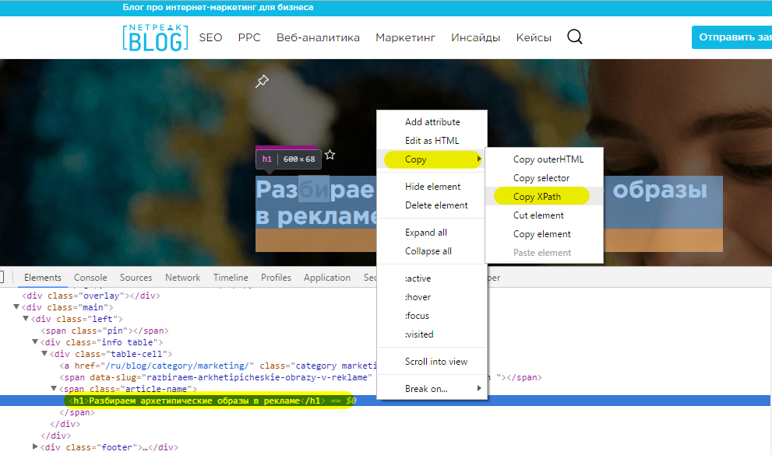Select Copy outerHTML
Image resolution: width=772 pixels, height=455 pixels.
tap(544, 159)
